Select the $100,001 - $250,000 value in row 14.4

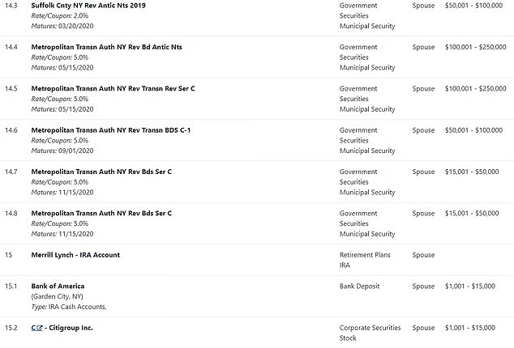pyautogui.click(x=475, y=47)
